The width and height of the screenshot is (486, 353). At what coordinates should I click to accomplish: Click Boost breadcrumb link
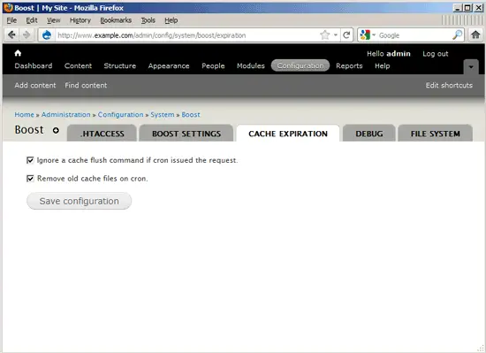191,115
